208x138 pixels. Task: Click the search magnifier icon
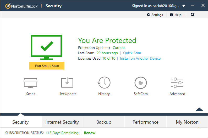(193, 15)
